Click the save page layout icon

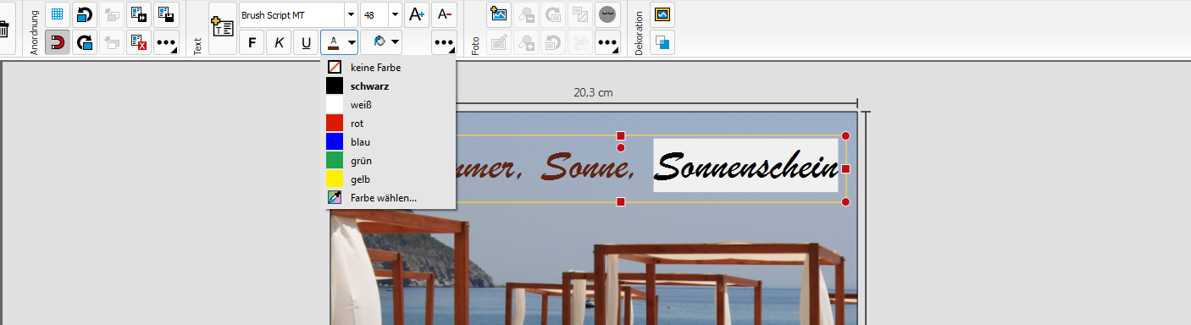166,14
